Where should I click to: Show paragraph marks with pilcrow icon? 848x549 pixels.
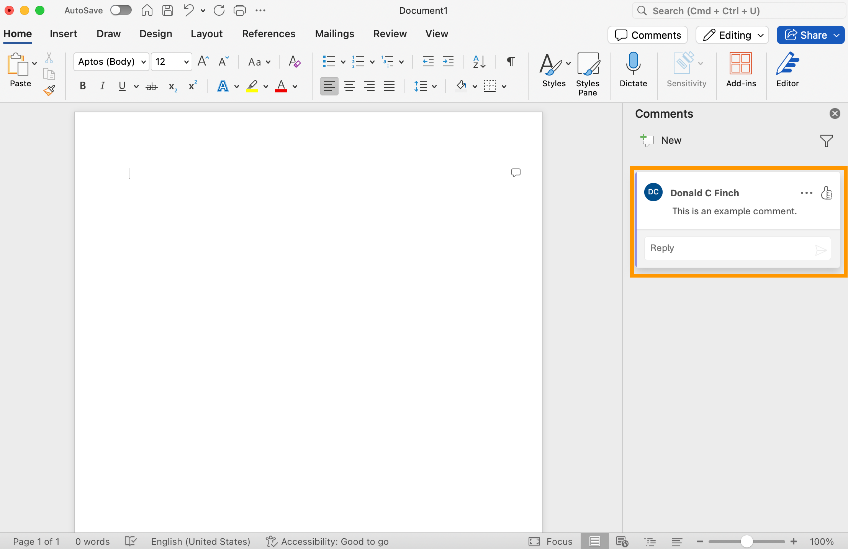[x=511, y=61]
